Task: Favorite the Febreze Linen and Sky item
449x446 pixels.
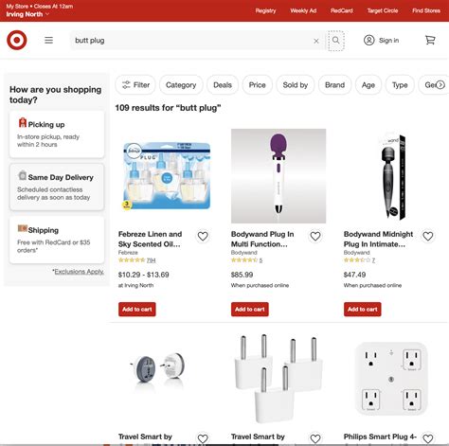Action: (203, 236)
